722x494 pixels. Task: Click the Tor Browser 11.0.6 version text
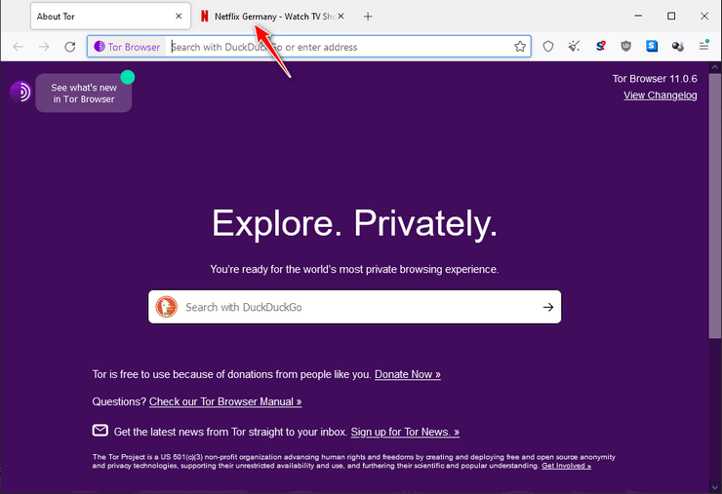655,79
